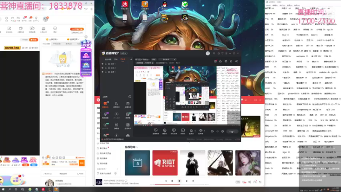341x192 pixels.
Task: Lock the second source layer
Action: click(106, 68)
